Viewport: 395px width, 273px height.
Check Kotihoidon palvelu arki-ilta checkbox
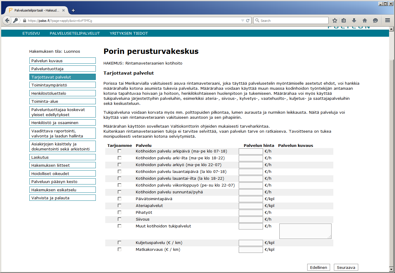click(x=120, y=158)
